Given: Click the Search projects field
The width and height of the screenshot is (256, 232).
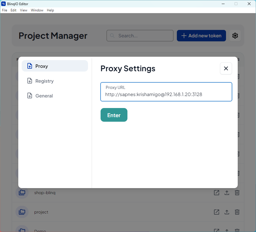Looking at the screenshot, I should click(x=140, y=36).
